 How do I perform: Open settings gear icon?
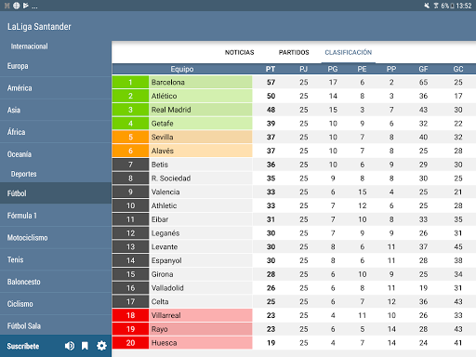101,346
